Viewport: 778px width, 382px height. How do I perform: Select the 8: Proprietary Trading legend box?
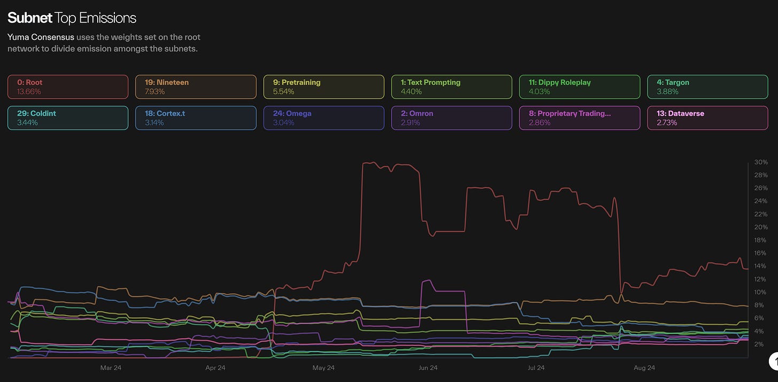(580, 118)
